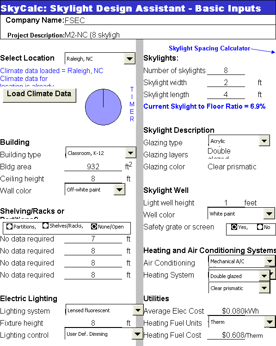
Task: Follow the Skylight Spacing Calculator link
Action: tap(209, 48)
